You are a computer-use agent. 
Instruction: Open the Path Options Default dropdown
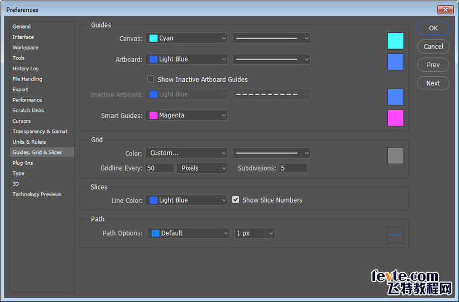pos(188,233)
